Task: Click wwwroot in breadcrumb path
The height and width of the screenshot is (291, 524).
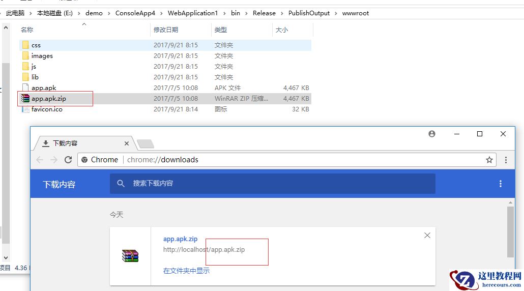Action: coord(355,13)
